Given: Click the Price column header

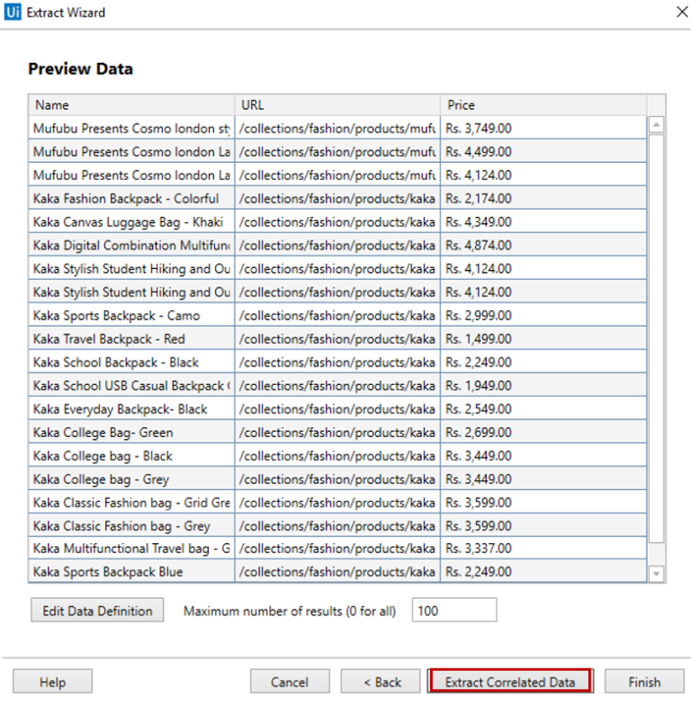Looking at the screenshot, I should coord(543,105).
